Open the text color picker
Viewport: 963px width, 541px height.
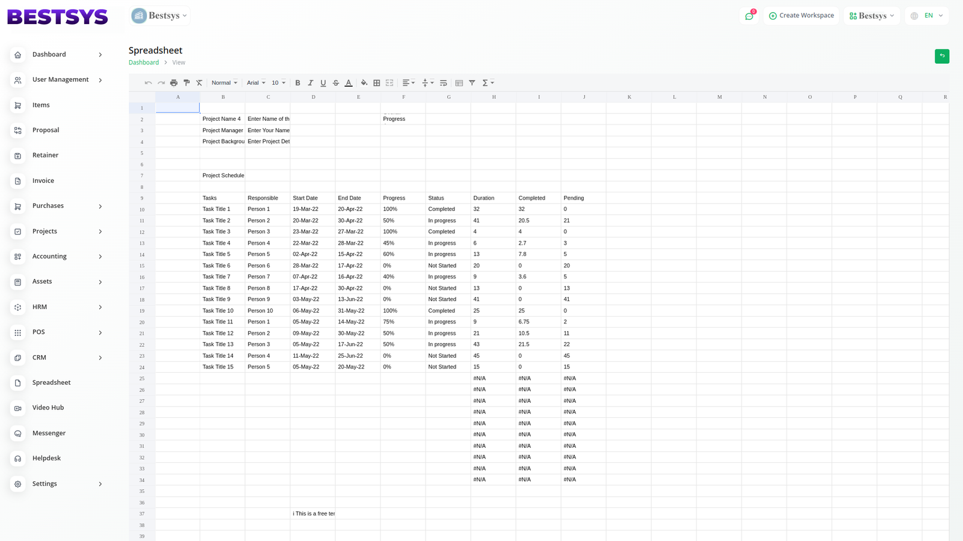coord(348,83)
